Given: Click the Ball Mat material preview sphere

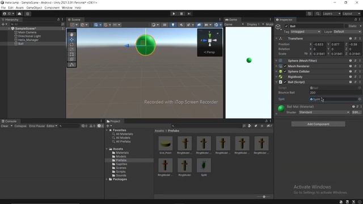Looking at the screenshot, I should click(x=281, y=108).
